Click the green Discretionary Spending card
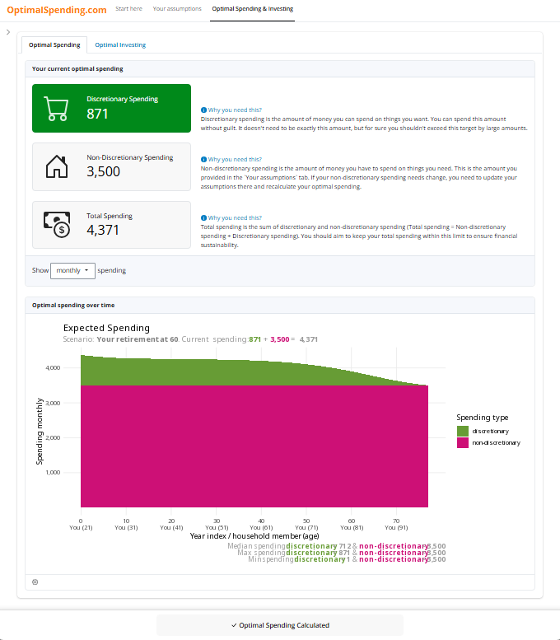This screenshot has width=560, height=640. (x=111, y=108)
